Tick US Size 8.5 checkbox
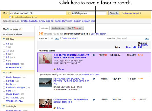This screenshot has height=111, width=152. (4, 57)
